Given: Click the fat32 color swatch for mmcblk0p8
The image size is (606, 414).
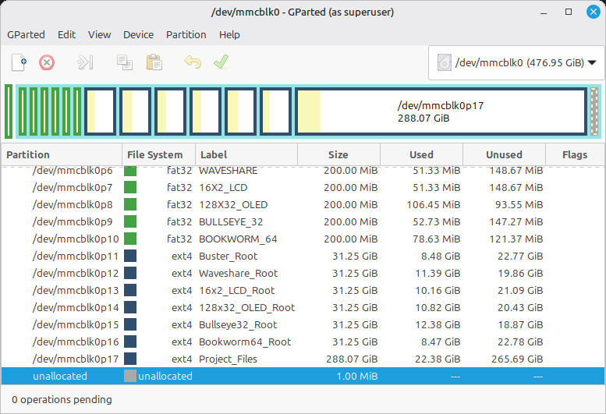Looking at the screenshot, I should point(130,204).
